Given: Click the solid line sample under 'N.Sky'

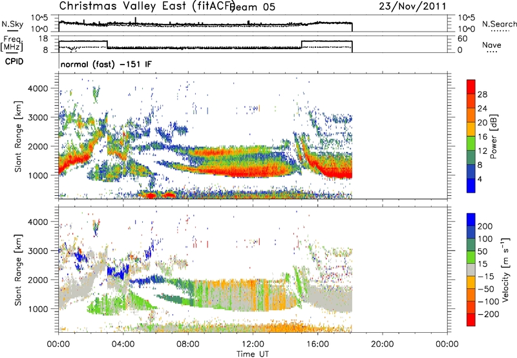Looking at the screenshot, I should tap(12, 31).
